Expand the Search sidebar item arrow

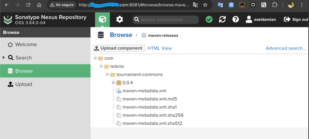point(4,58)
